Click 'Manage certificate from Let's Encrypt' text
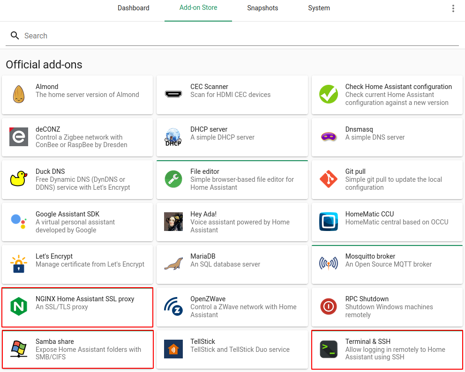The width and height of the screenshot is (465, 372). (x=90, y=264)
